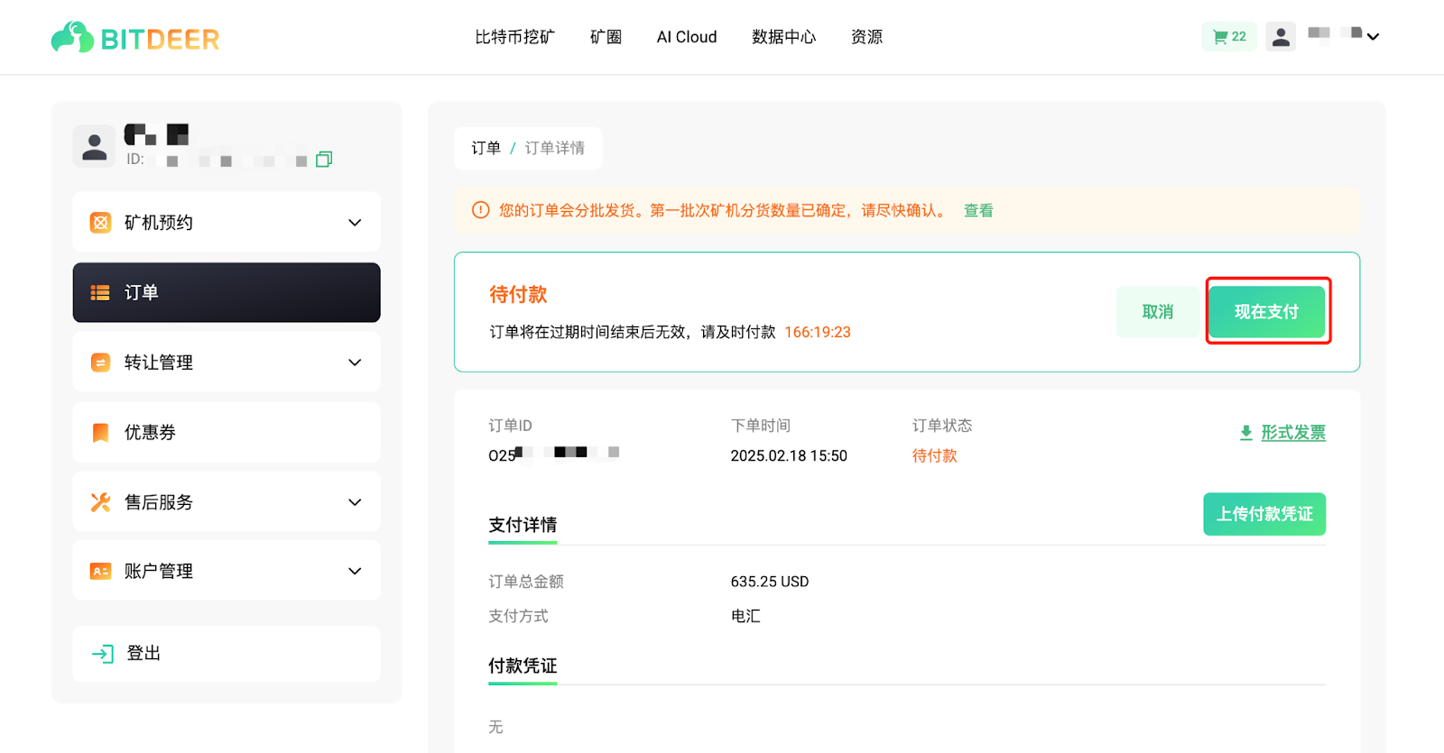This screenshot has width=1444, height=753.
Task: Click the 矿机预约 label text
Action: [x=159, y=223]
